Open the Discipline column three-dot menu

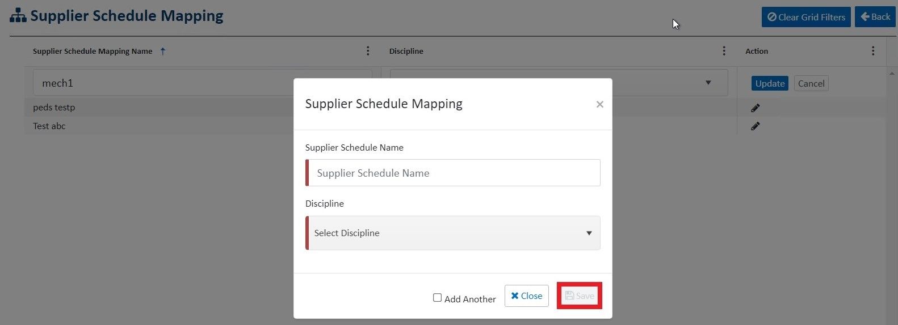pyautogui.click(x=724, y=51)
